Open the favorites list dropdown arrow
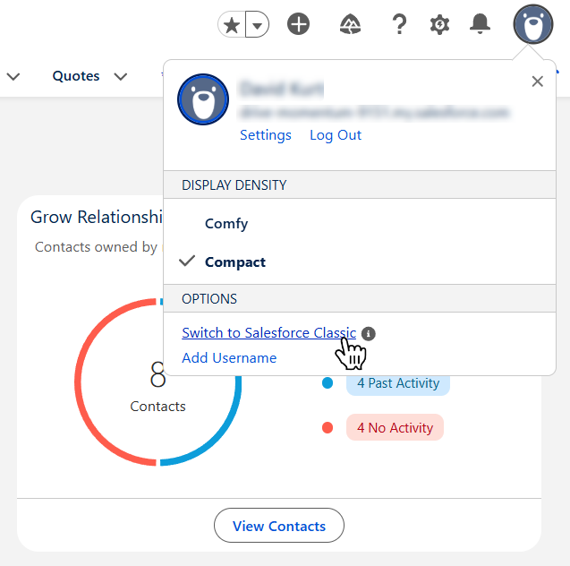This screenshot has height=566, width=570. coord(258,25)
